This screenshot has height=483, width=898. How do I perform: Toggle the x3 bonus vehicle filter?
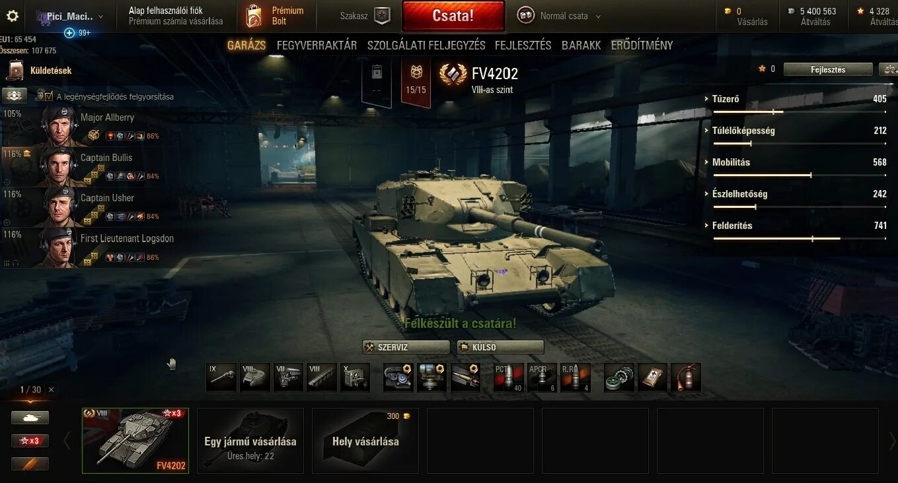tap(30, 441)
